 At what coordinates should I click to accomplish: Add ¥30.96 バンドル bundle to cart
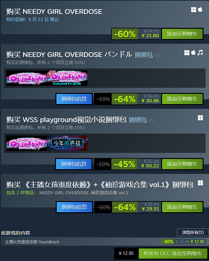pyautogui.click(x=182, y=99)
